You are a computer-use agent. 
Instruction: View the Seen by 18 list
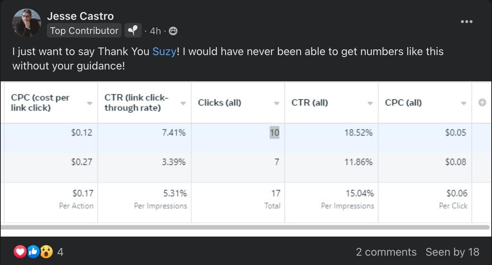(452, 252)
